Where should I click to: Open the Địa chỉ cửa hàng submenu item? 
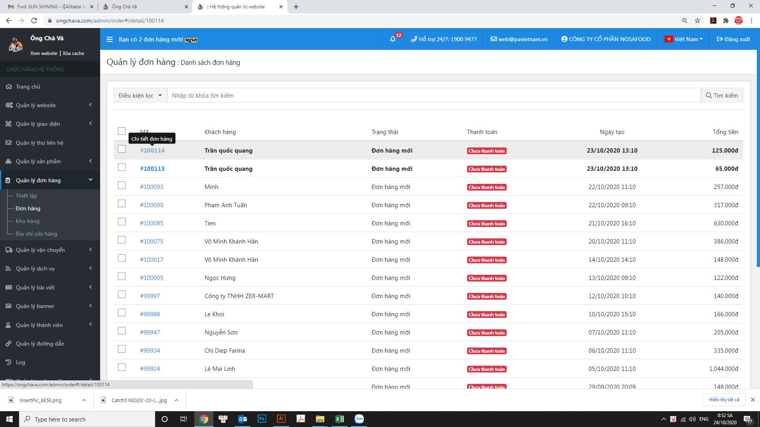36,234
